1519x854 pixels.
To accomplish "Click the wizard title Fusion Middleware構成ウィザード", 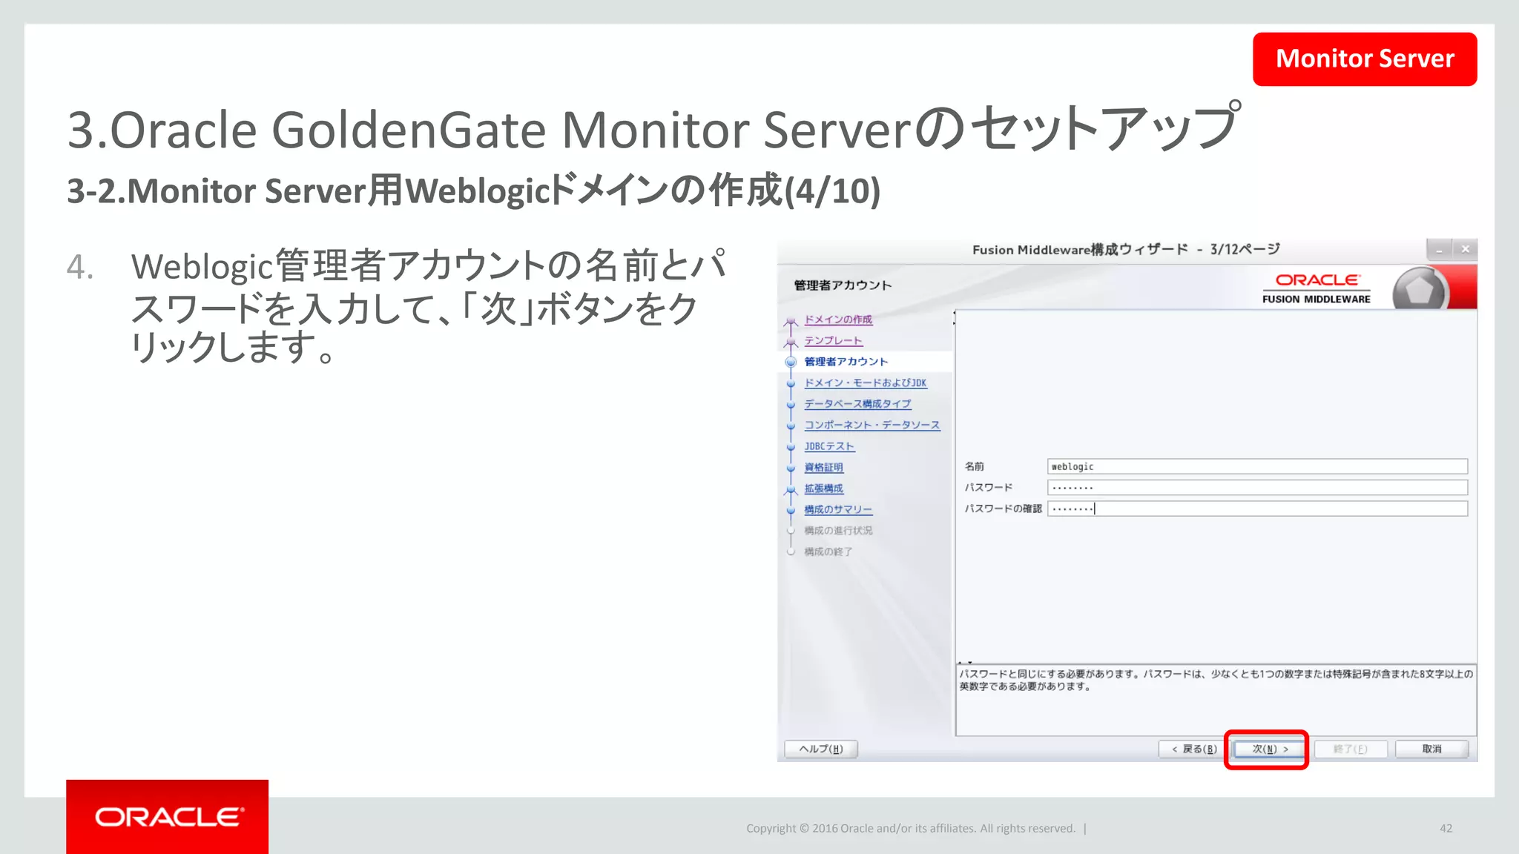I will 1080,249.
